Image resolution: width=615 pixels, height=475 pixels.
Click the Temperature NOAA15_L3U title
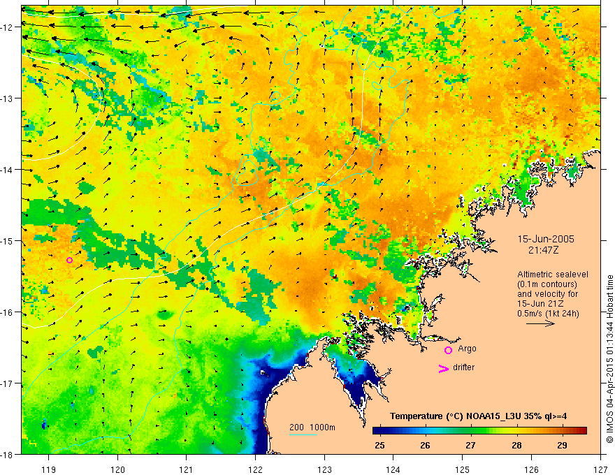pyautogui.click(x=478, y=416)
